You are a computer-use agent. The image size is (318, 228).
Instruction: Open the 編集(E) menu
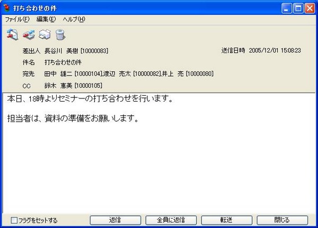tap(46, 19)
